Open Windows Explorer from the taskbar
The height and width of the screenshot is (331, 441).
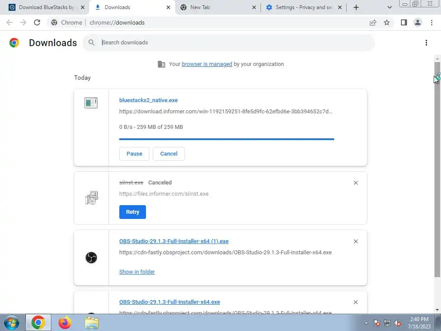click(x=92, y=323)
